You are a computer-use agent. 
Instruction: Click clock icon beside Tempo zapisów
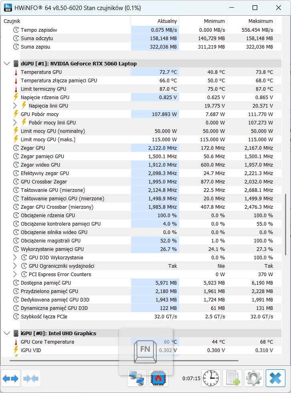point(16,30)
